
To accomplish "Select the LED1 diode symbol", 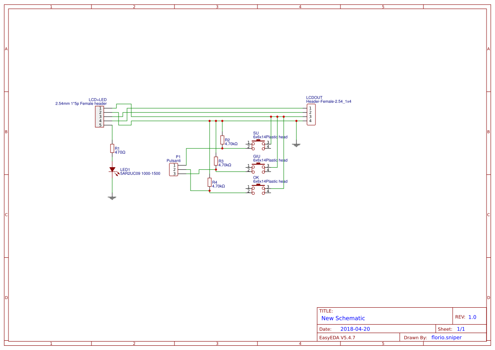I will 112,169.
